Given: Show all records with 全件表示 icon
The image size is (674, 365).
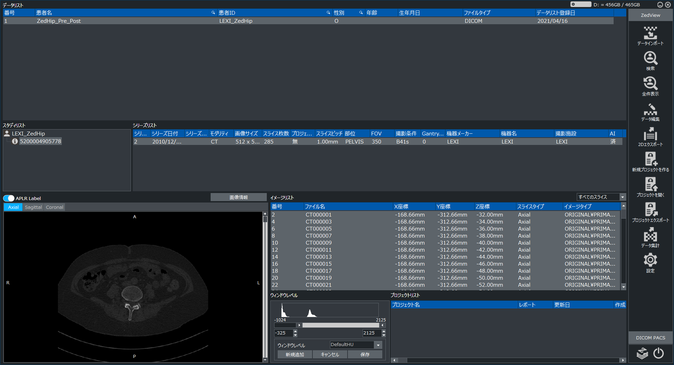Looking at the screenshot, I should click(x=650, y=86).
